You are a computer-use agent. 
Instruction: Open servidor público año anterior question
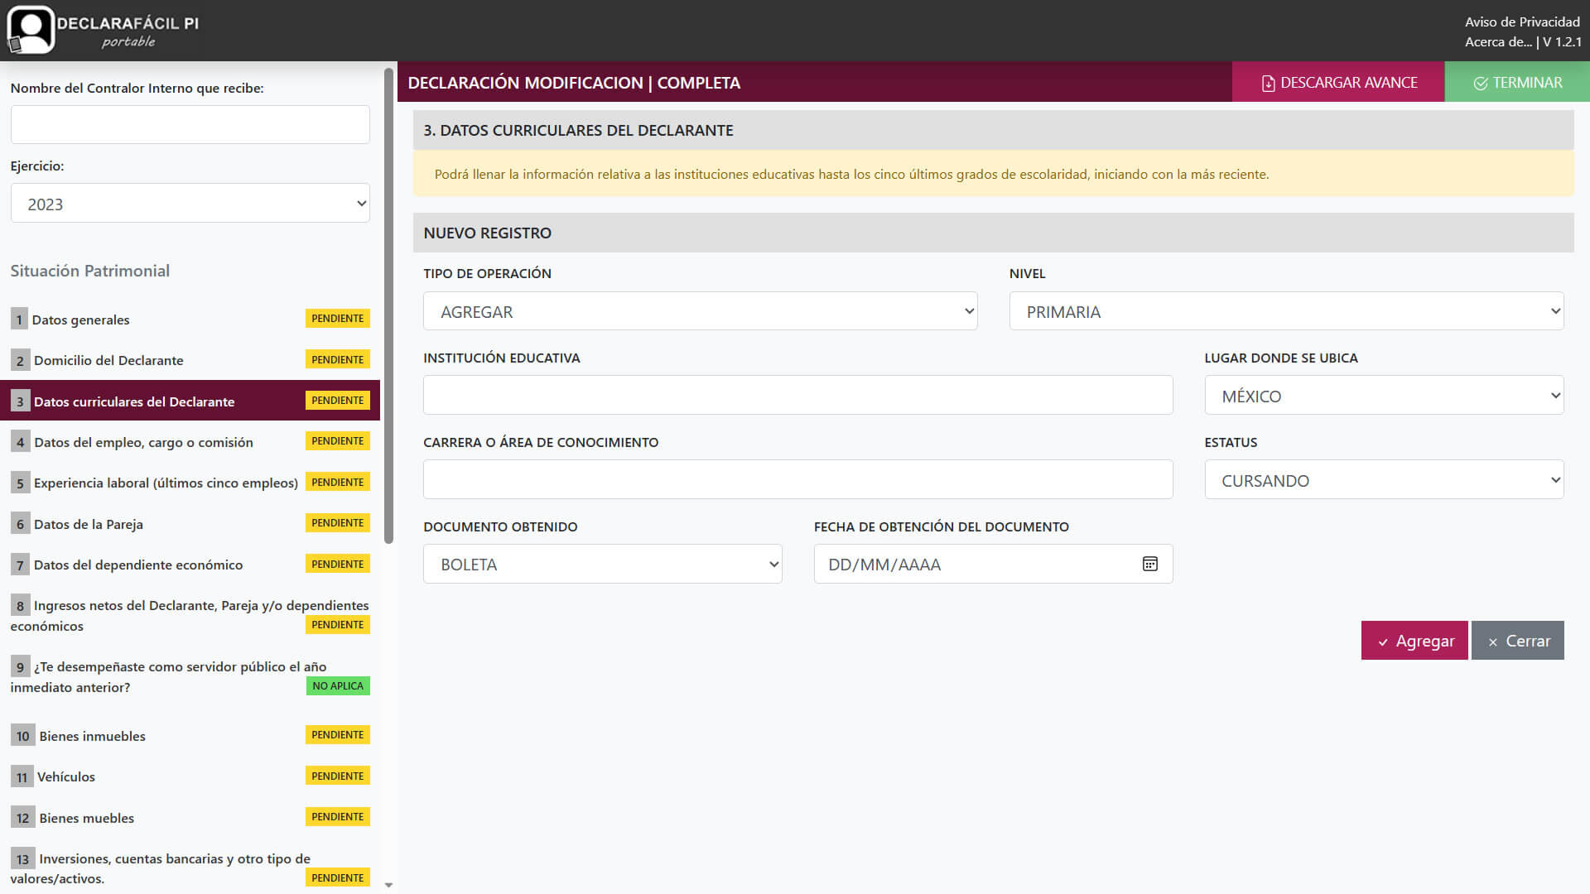pos(190,676)
